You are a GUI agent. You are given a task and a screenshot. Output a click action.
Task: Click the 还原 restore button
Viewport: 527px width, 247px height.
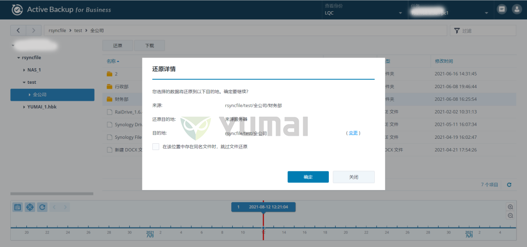118,46
